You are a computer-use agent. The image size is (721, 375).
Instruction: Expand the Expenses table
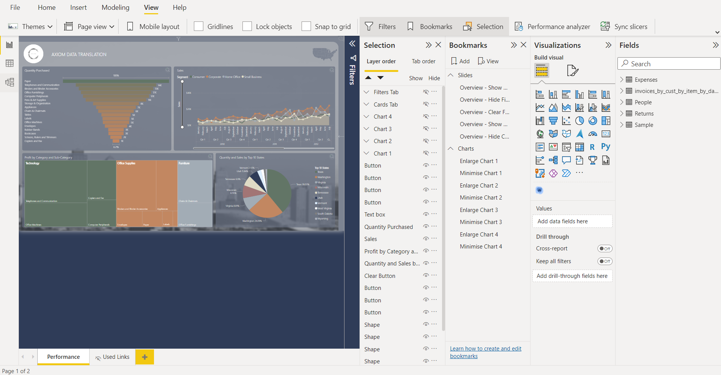coord(622,79)
